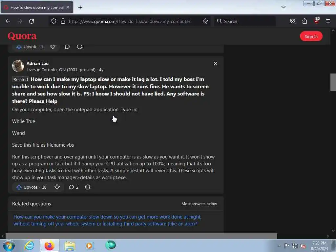Open Adrian Lau's profile picture
Viewport: 336px width, 252px height.
18,66
